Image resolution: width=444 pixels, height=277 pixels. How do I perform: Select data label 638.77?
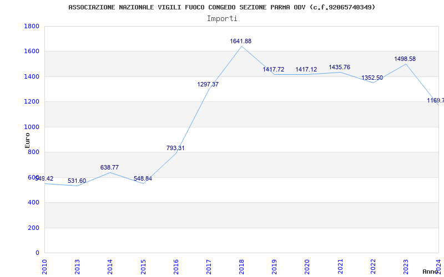pos(109,168)
